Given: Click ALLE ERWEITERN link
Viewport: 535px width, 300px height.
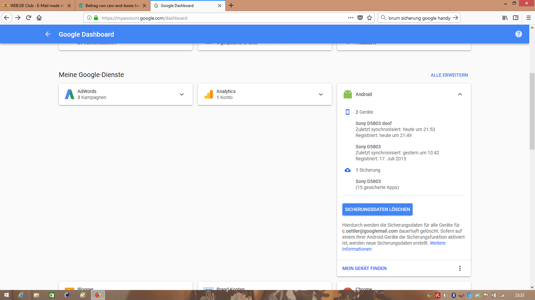Looking at the screenshot, I should pos(449,75).
